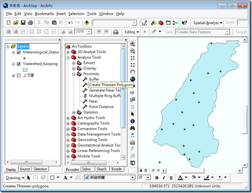Open the ArcCatalog icon in toolbar
The height and width of the screenshot is (193, 252).
pos(154,23)
